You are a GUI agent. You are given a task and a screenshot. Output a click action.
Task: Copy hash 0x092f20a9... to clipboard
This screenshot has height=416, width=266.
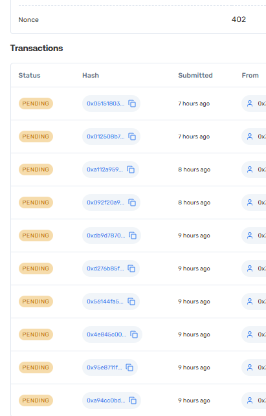[x=132, y=203]
